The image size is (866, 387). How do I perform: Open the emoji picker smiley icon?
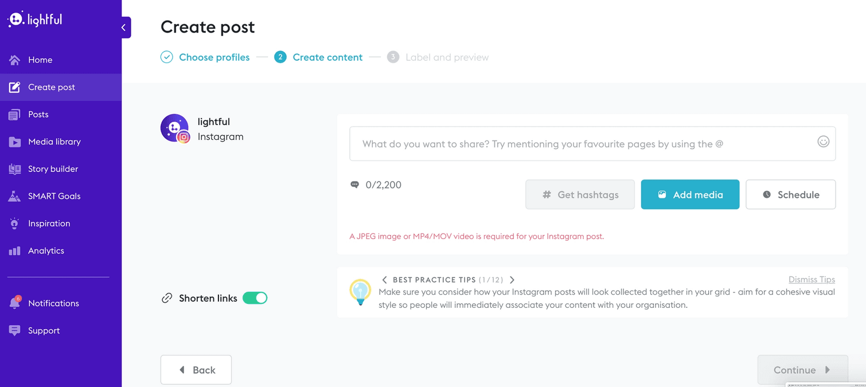coord(823,142)
